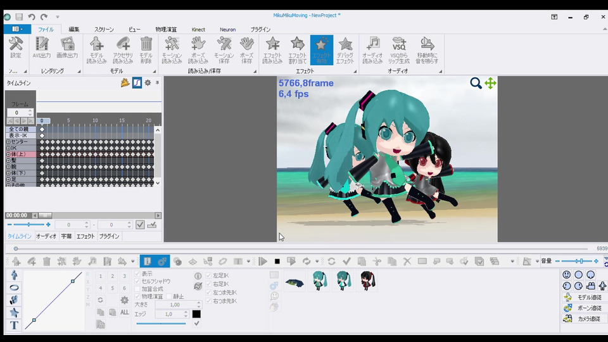Click 移動時に音を鳴らす icon
This screenshot has width=608, height=342.
pos(427,50)
